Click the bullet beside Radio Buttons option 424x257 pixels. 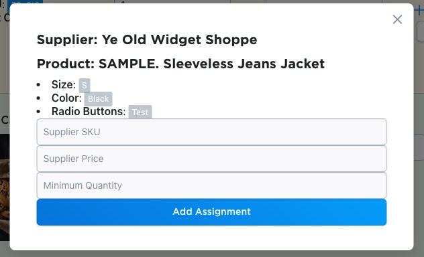coord(38,111)
